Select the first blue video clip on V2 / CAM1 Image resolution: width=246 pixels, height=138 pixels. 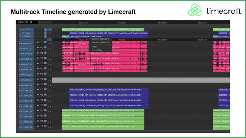pyautogui.click(x=109, y=33)
